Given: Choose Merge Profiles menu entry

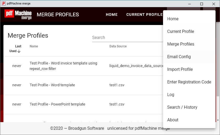Looking at the screenshot, I should (181, 44).
